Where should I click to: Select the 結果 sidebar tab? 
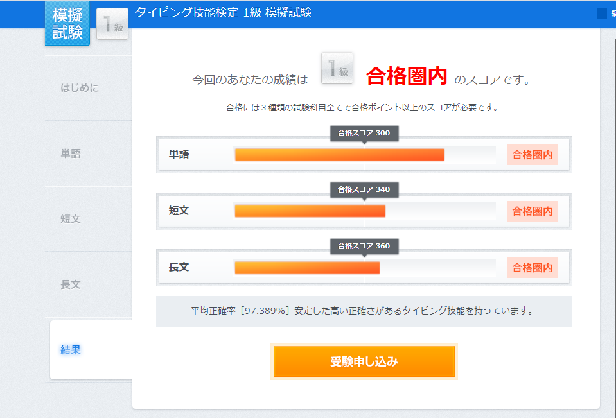71,350
